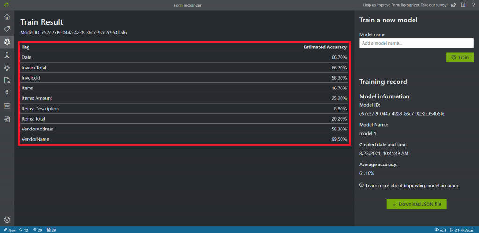This screenshot has height=233, width=479.
Task: Open the prebuilt ID card analyze icon
Action: [x=7, y=106]
